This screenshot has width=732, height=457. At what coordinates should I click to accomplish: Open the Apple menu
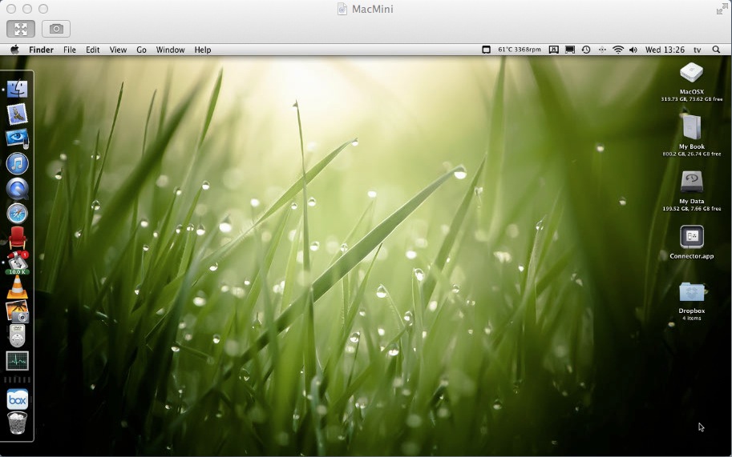pyautogui.click(x=14, y=50)
